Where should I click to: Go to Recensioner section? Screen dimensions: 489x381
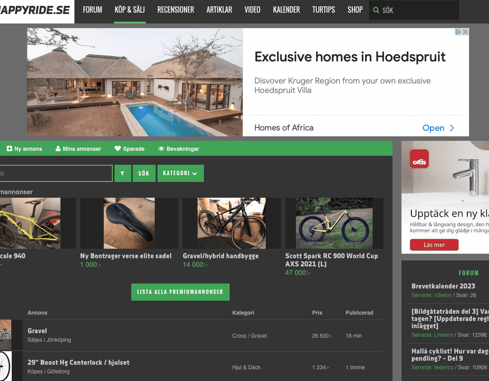(175, 10)
